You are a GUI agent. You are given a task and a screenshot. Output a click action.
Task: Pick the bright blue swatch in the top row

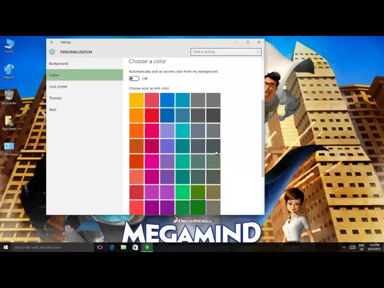[167, 100]
